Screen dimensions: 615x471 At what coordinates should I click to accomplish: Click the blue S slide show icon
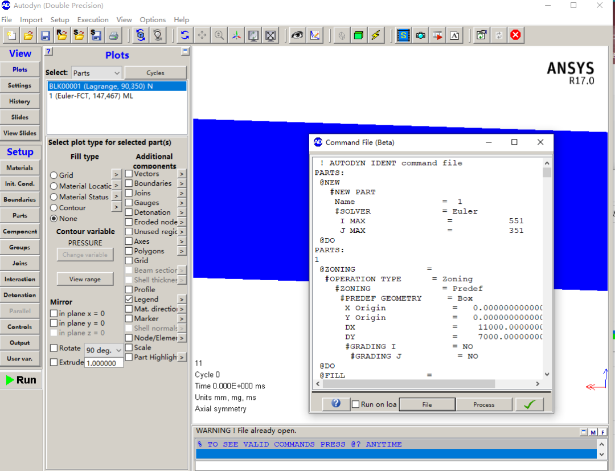click(x=403, y=35)
